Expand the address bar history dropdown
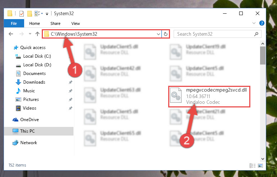 tap(158, 34)
